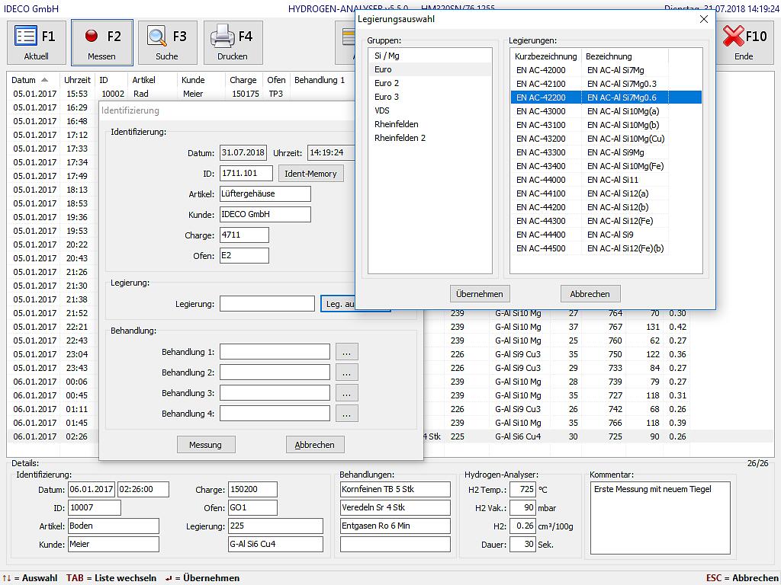The image size is (781, 585).
Task: Open the F3 Suche search tool
Action: pos(167,42)
